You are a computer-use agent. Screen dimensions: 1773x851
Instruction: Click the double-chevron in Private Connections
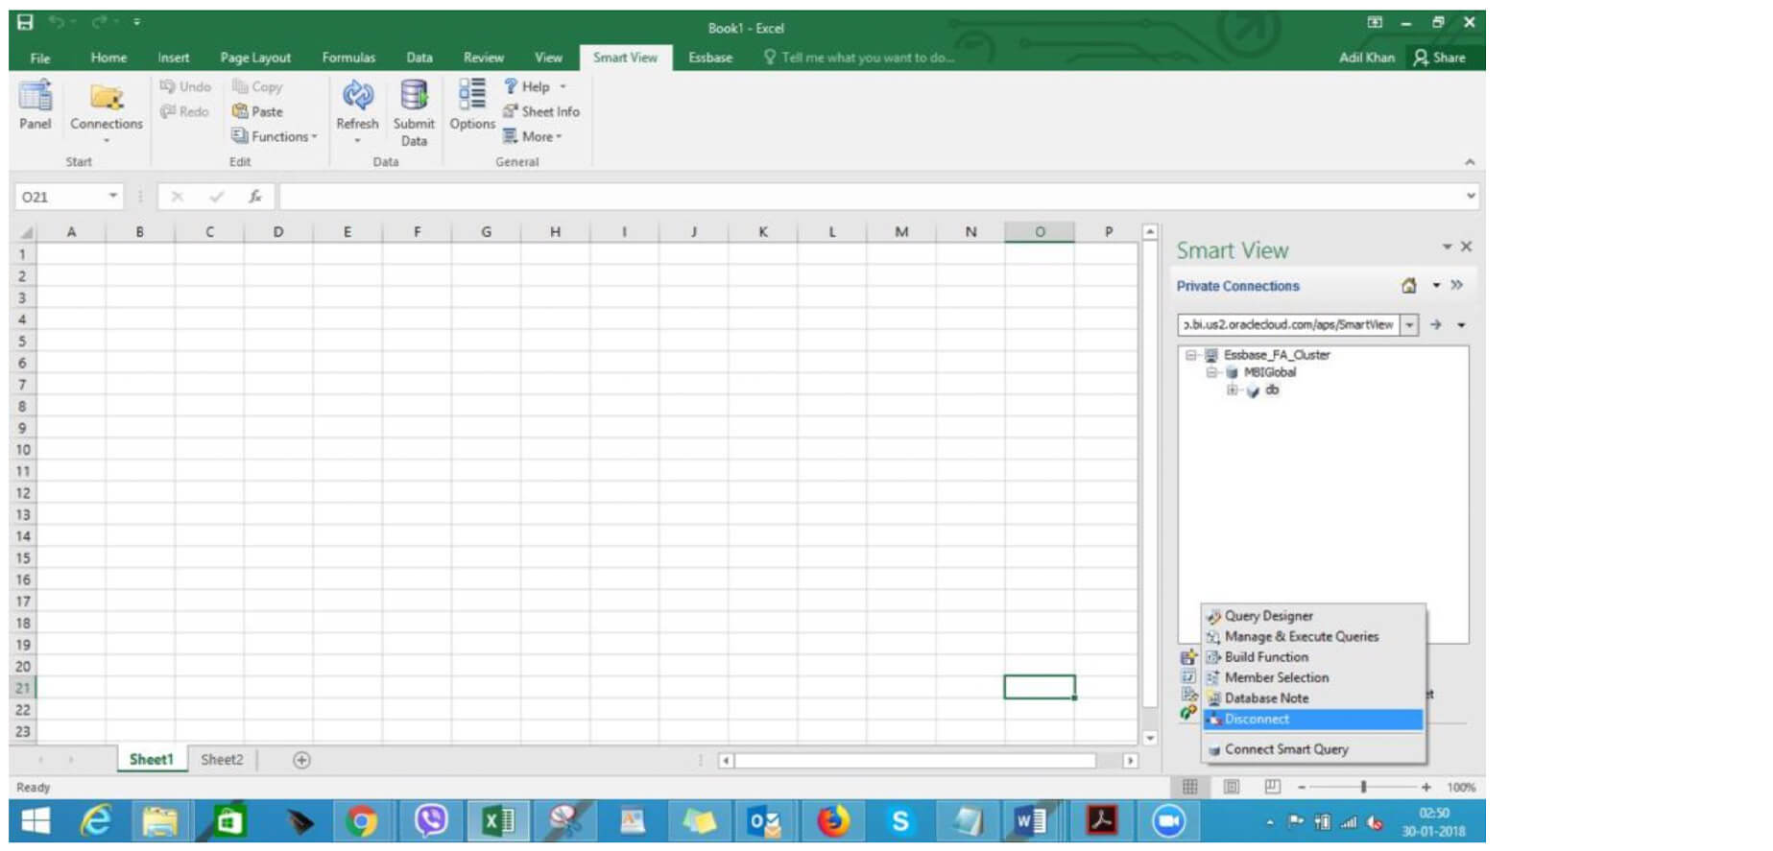tap(1457, 285)
